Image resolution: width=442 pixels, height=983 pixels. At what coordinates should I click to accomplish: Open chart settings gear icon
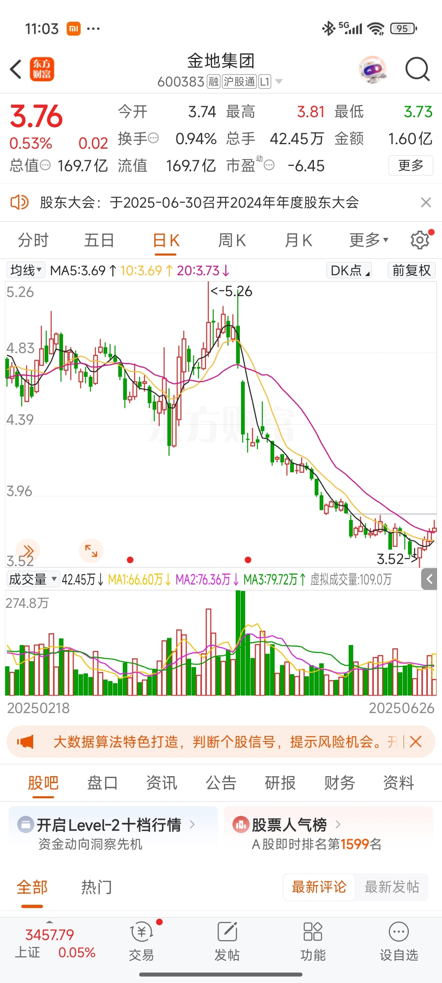pos(420,240)
